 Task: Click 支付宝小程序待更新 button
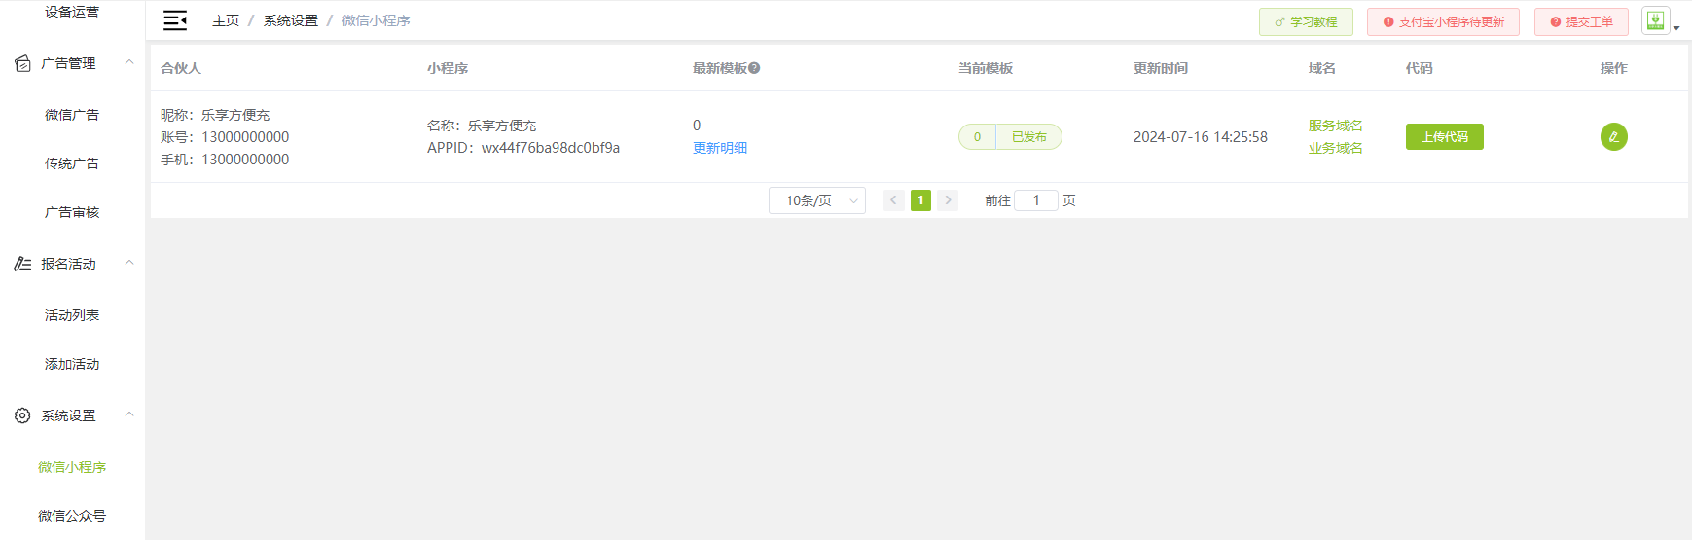click(x=1443, y=21)
